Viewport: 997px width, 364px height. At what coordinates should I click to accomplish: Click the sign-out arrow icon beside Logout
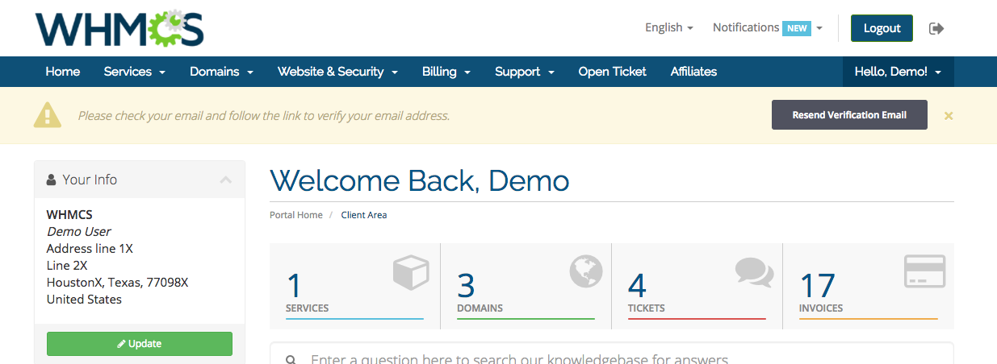936,28
